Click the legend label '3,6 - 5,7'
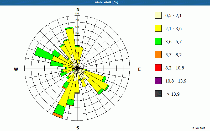Image resolution: width=210 pixels, height=131 pixels. (174, 42)
